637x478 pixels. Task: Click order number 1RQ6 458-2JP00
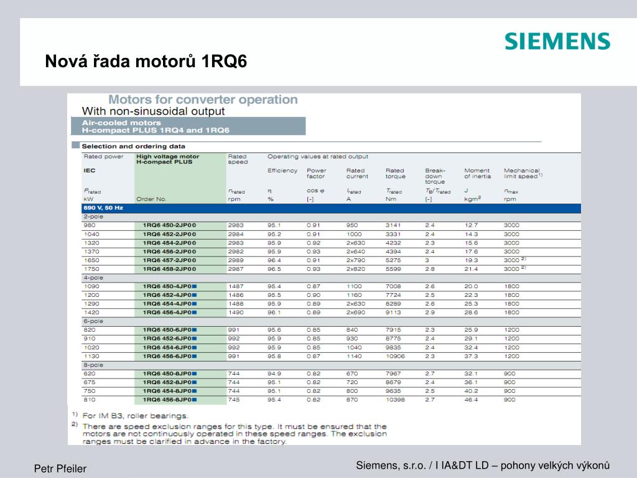(169, 269)
